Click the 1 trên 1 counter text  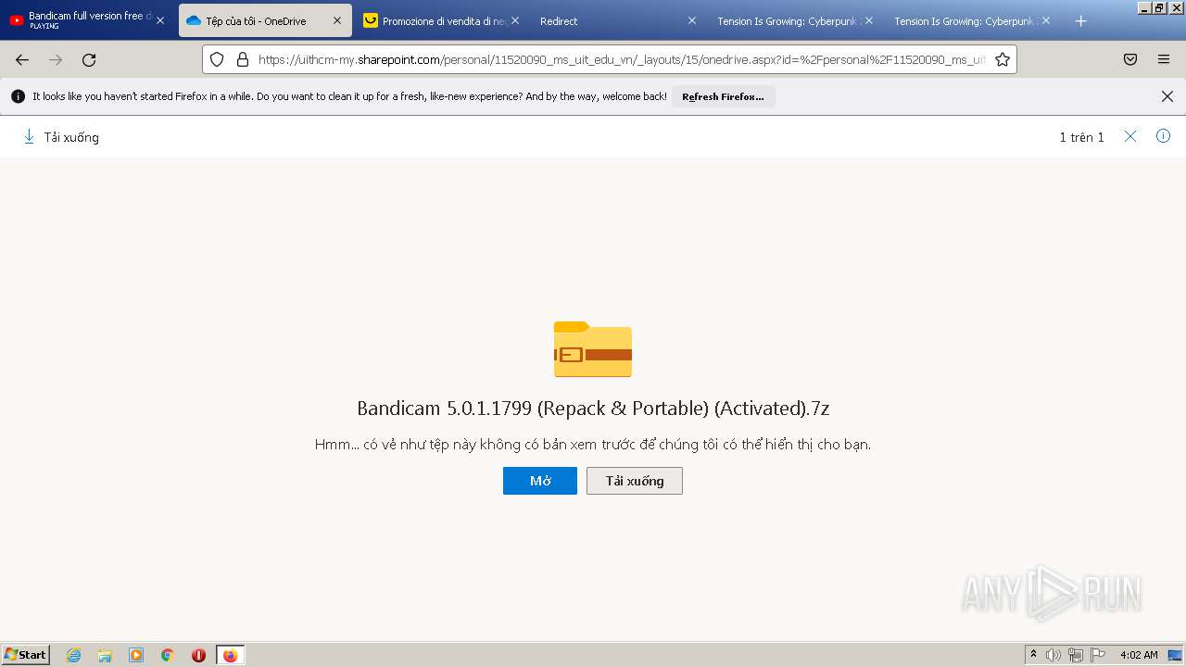click(x=1082, y=137)
